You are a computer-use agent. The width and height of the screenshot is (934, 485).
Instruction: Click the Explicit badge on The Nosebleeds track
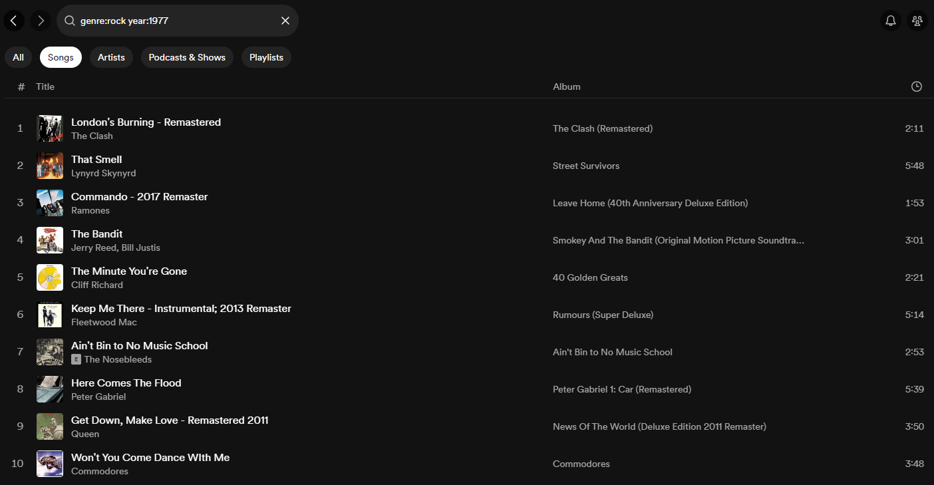point(75,359)
